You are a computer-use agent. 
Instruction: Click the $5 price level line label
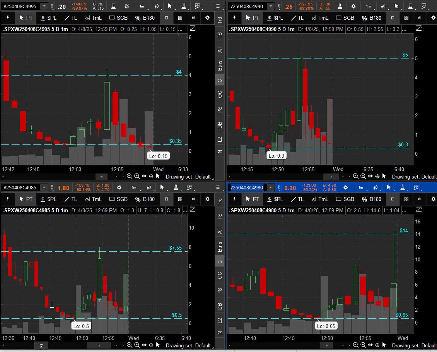pyautogui.click(x=405, y=55)
